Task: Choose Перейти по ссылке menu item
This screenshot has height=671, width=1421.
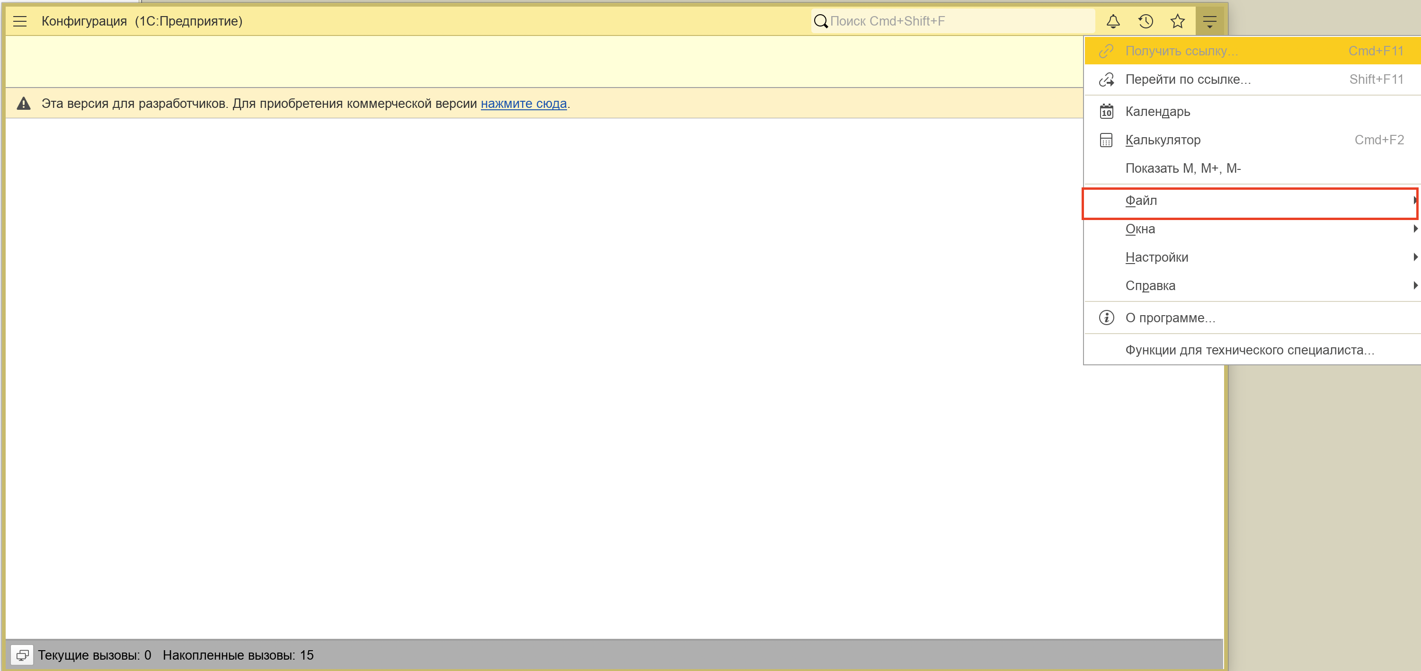Action: 1252,79
